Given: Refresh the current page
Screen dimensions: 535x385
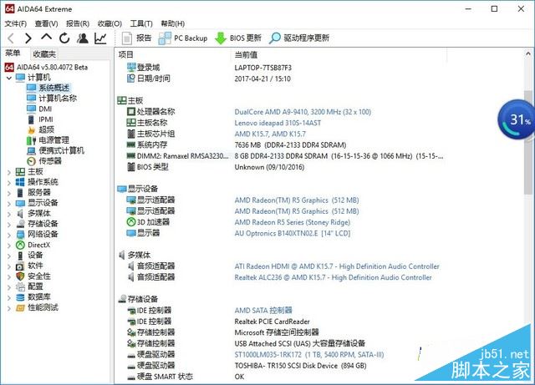Looking at the screenshot, I should [x=64, y=38].
